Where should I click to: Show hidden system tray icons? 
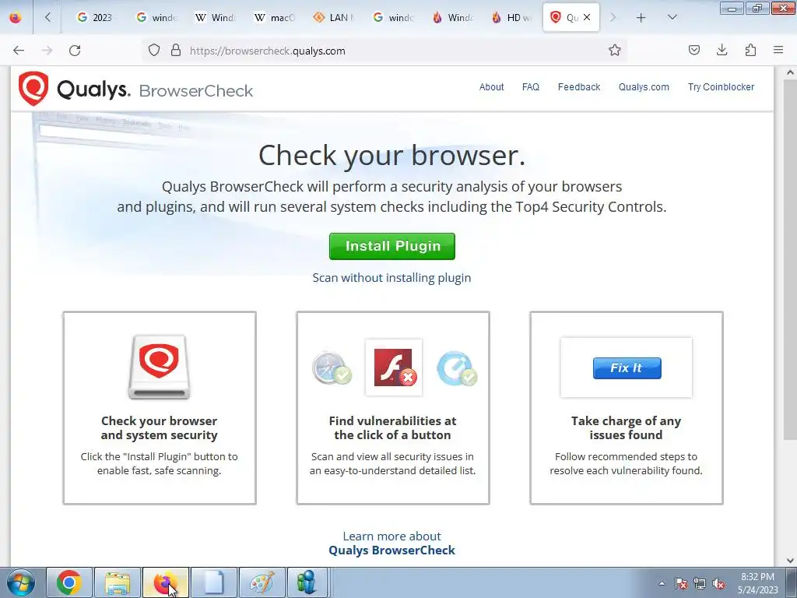662,583
